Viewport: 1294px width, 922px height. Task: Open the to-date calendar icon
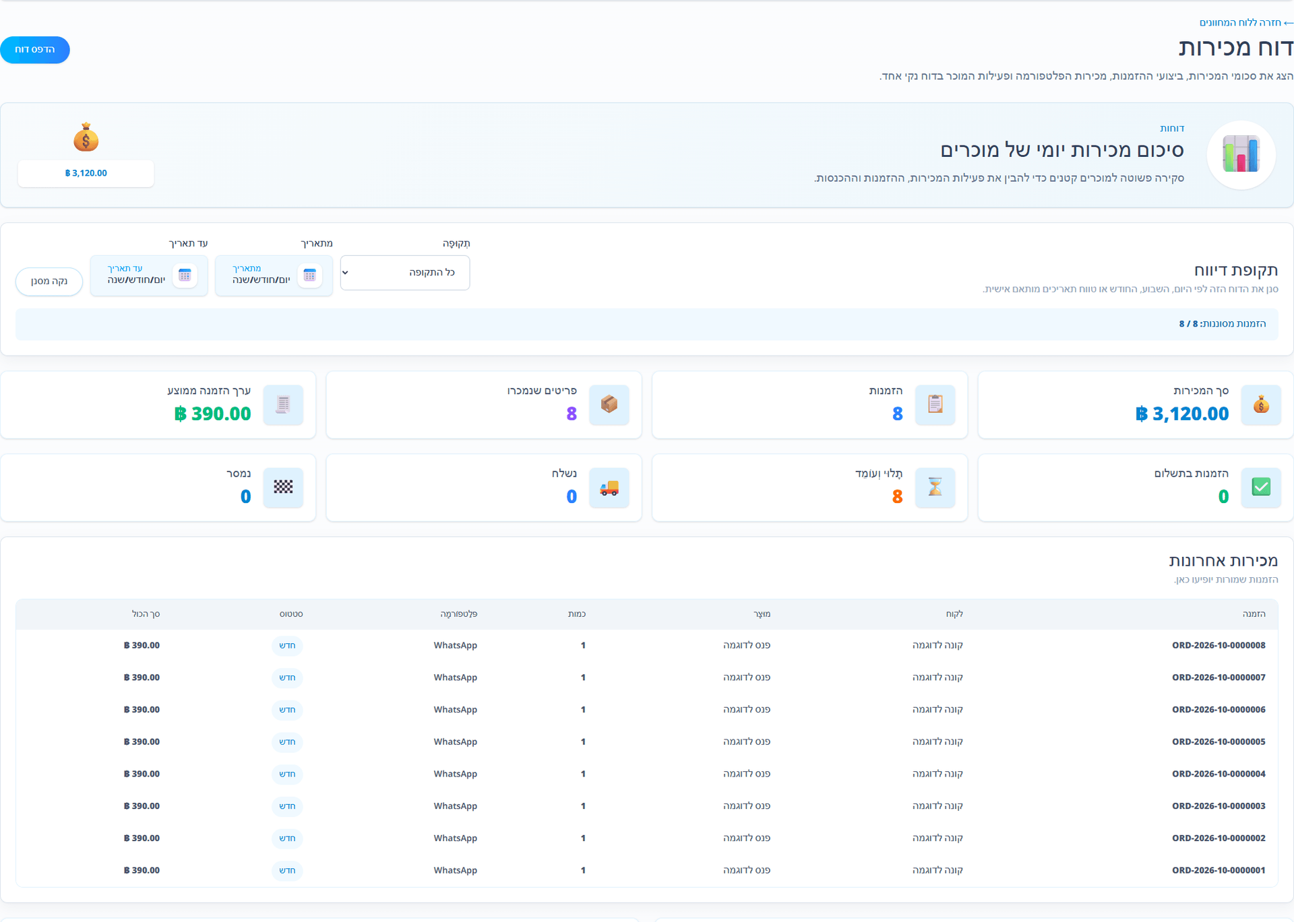pos(185,275)
